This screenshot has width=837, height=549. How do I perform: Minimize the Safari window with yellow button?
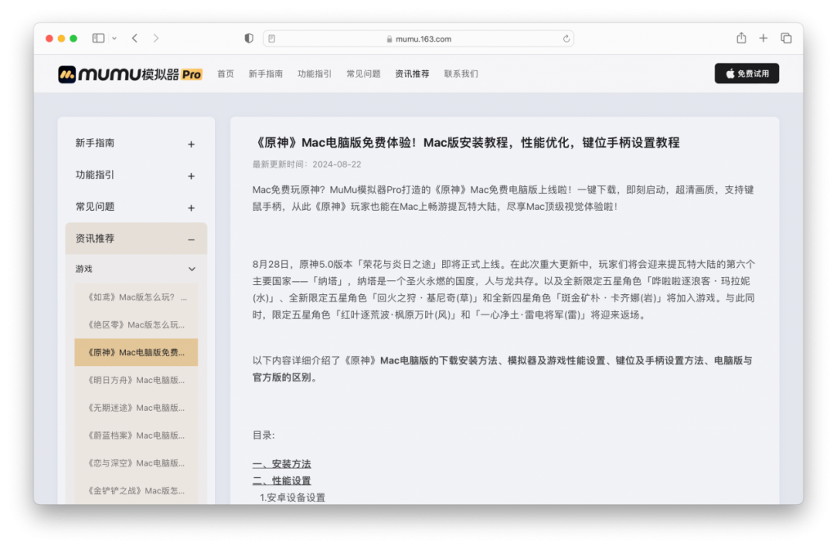coord(61,38)
